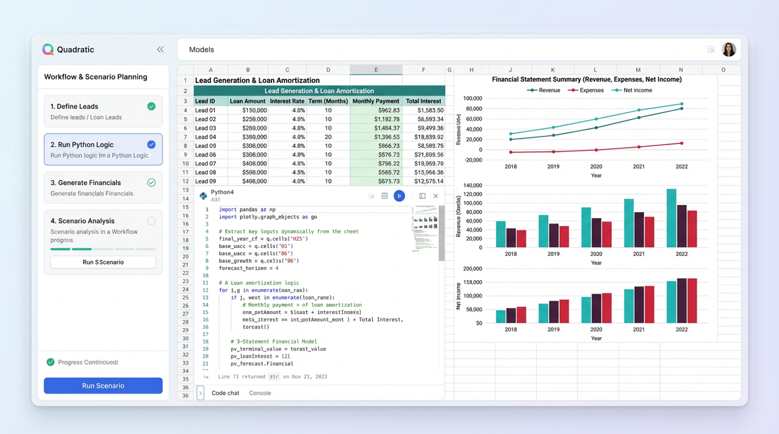The height and width of the screenshot is (434, 779).
Task: Select column A header
Action: [210, 70]
